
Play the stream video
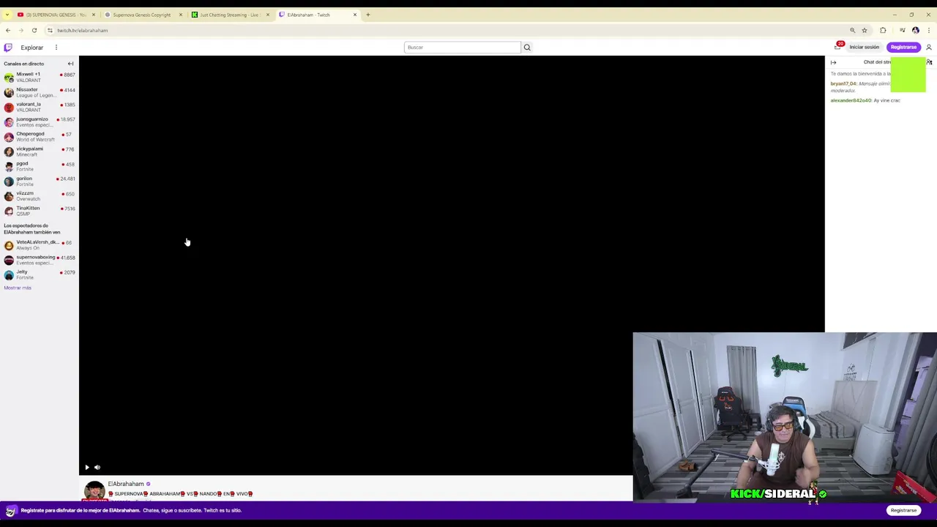click(86, 467)
